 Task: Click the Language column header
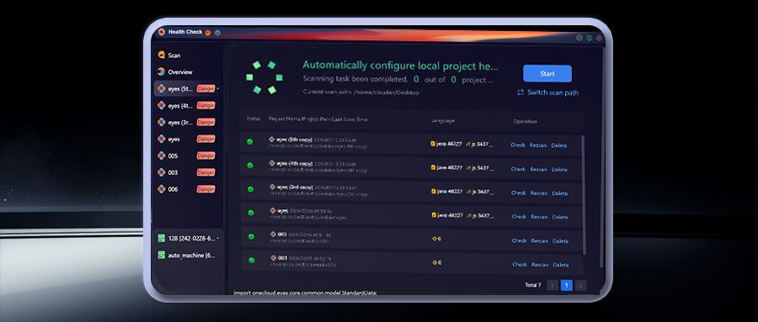tap(442, 121)
